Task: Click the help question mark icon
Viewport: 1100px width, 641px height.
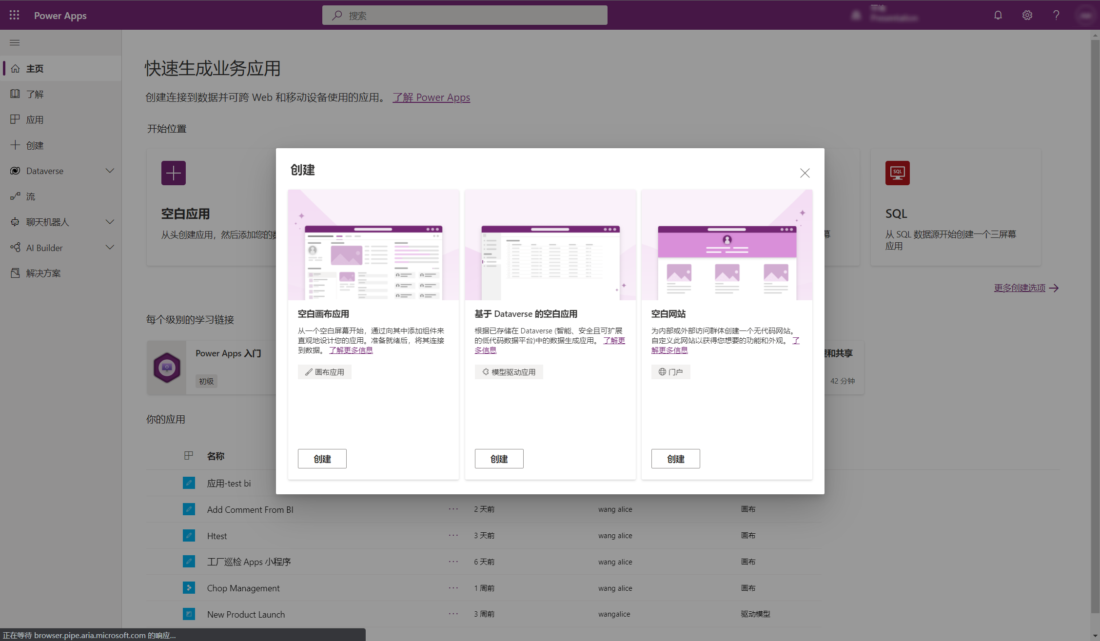Action: [x=1056, y=15]
